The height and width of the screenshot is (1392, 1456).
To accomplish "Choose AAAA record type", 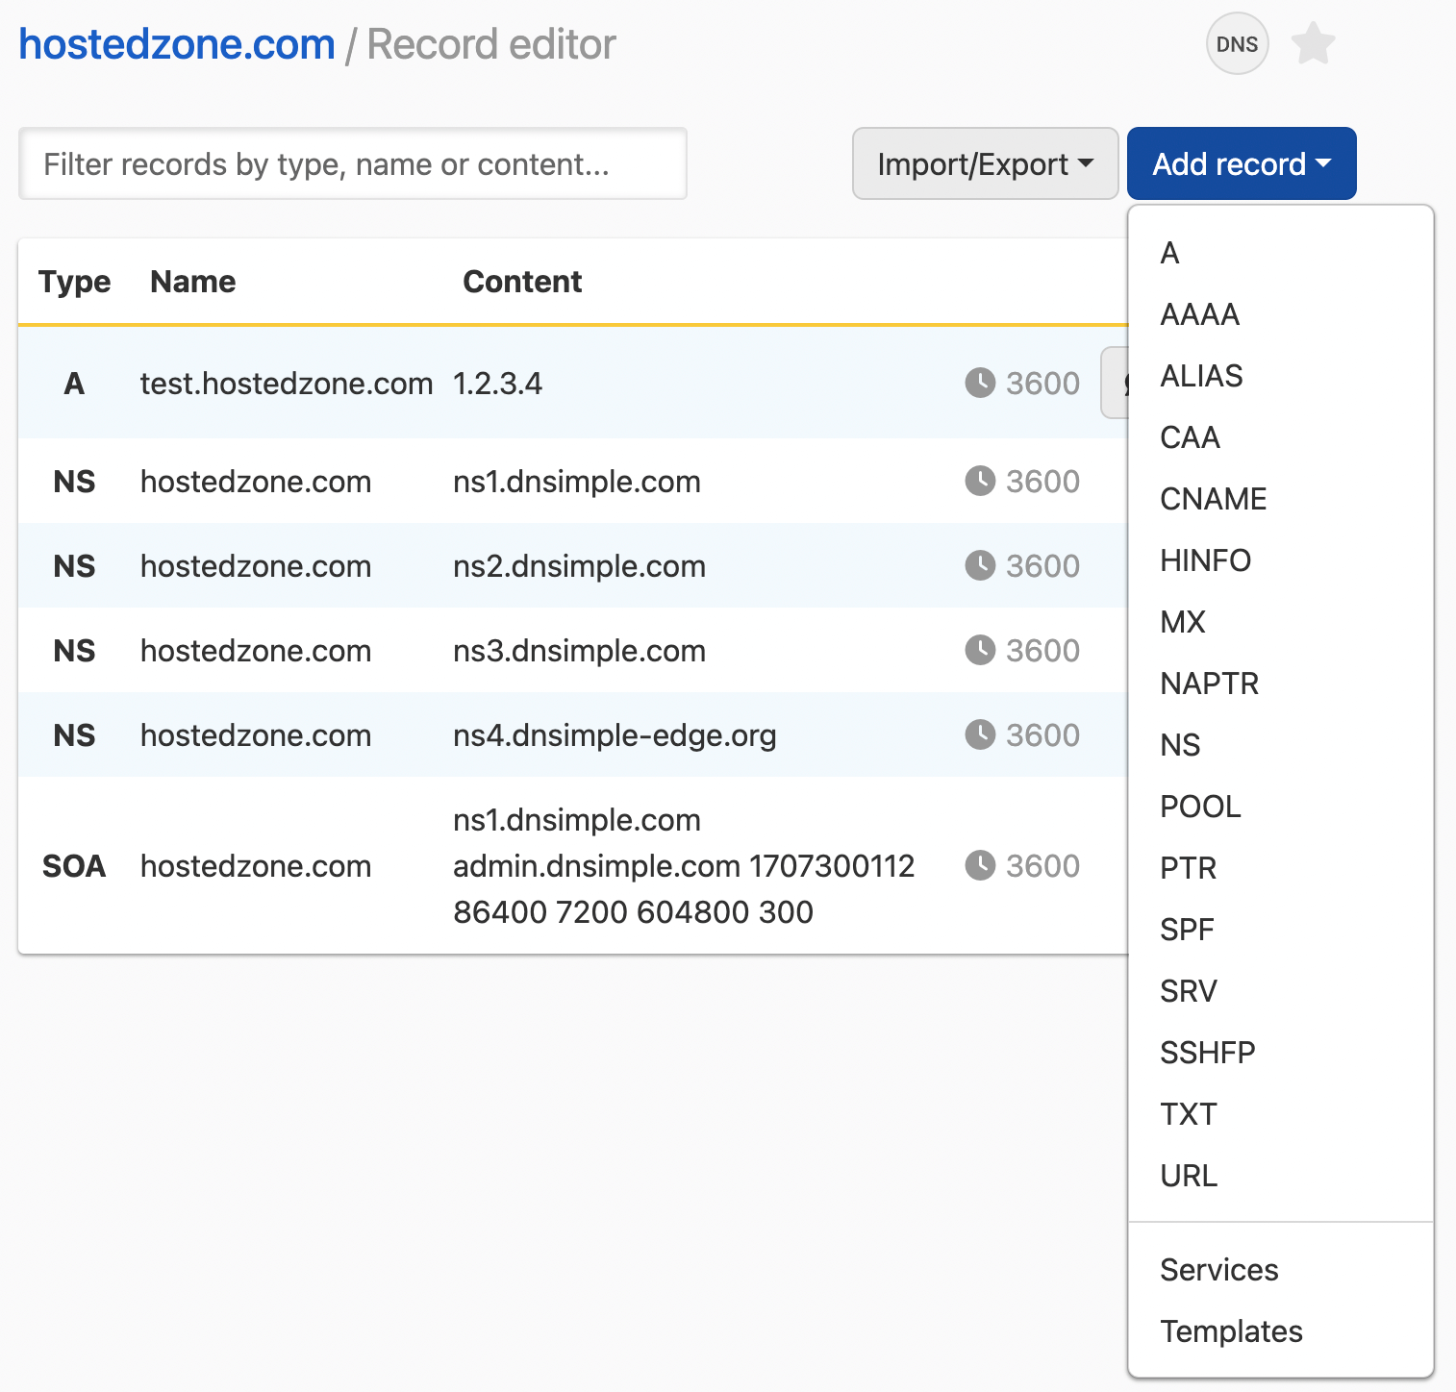I will coord(1199,313).
